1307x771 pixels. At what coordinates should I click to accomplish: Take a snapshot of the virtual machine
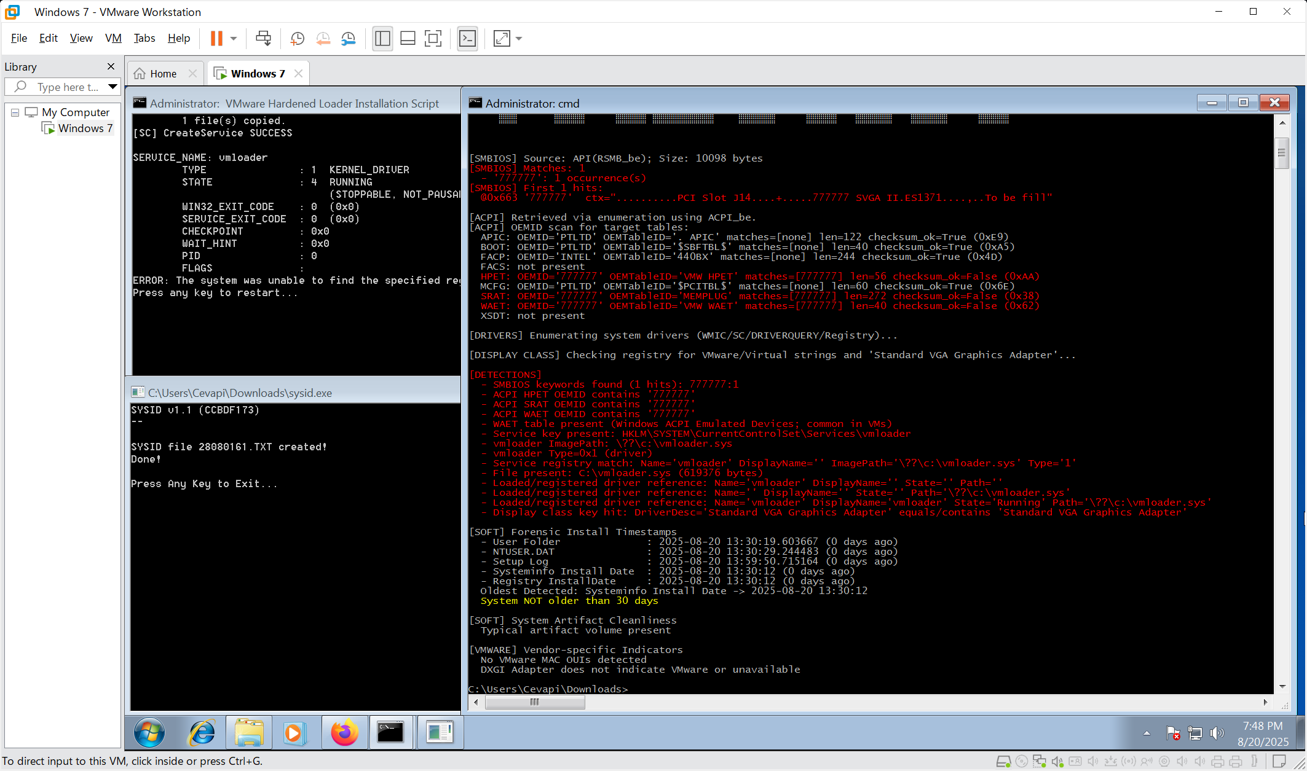(297, 38)
